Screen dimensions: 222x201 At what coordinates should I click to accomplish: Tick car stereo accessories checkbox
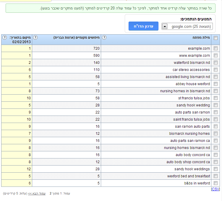[x=215, y=70]
